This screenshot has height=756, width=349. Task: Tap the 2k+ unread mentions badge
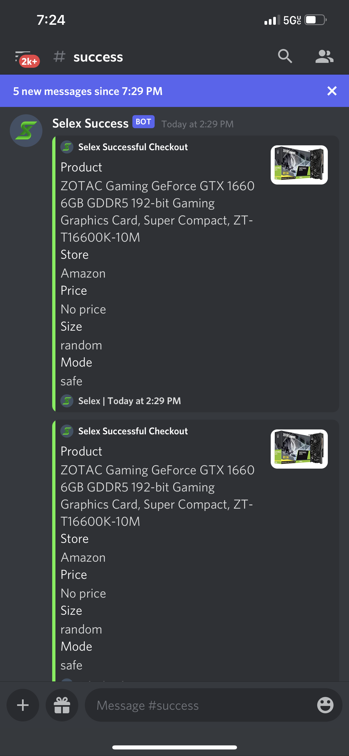pyautogui.click(x=29, y=61)
